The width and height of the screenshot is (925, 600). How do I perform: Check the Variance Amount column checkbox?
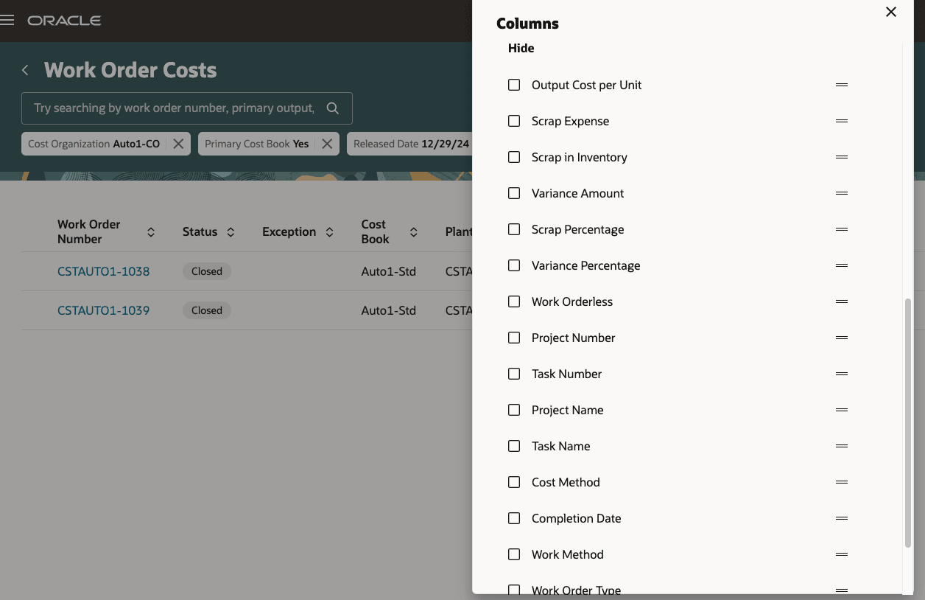513,193
